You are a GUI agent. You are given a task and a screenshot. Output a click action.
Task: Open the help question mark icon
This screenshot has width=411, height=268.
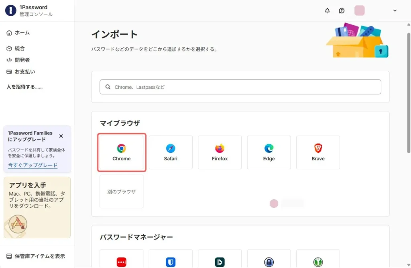pos(342,11)
